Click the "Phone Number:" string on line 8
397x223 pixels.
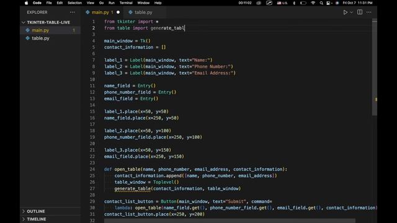[212, 67]
